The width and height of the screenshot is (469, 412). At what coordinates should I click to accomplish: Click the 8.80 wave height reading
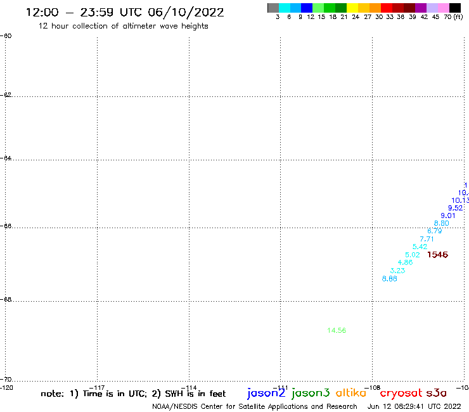442,223
